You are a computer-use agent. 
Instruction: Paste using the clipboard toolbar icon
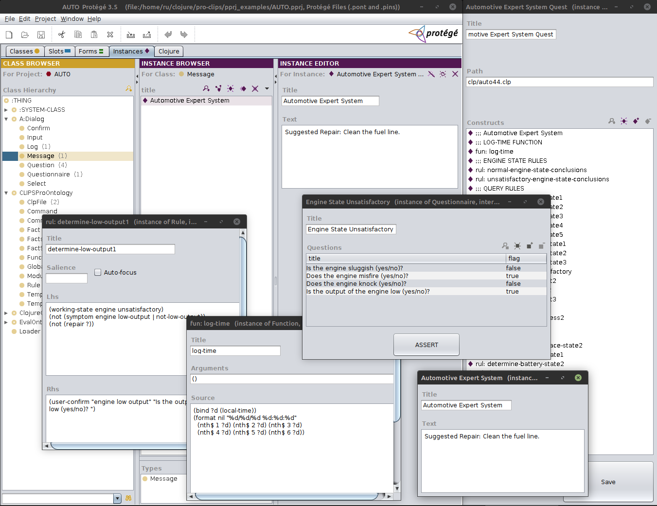click(94, 35)
